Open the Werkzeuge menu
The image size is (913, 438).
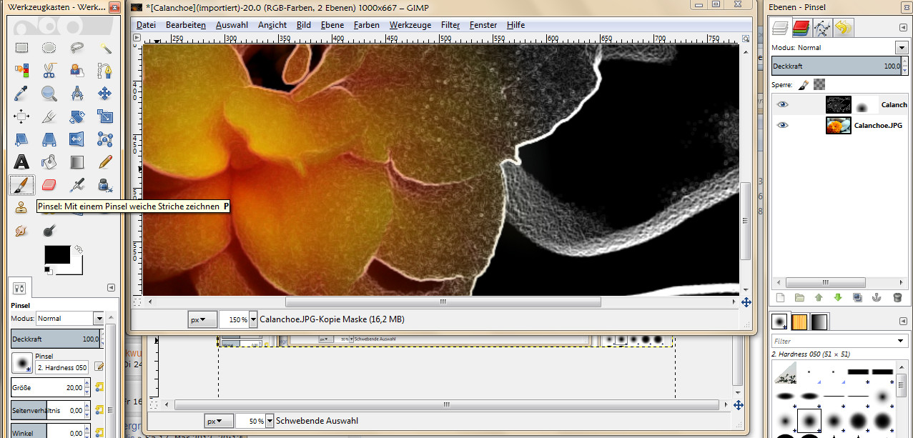[x=410, y=25]
